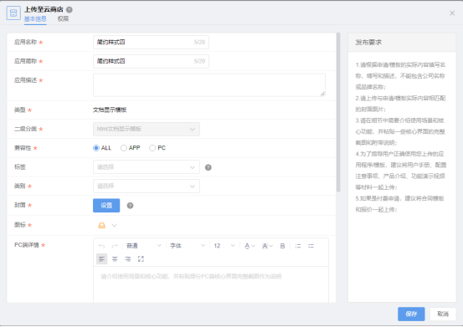Click help icon next to 标签 dropdown
Image resolution: width=463 pixels, height=327 pixels.
coord(208,167)
